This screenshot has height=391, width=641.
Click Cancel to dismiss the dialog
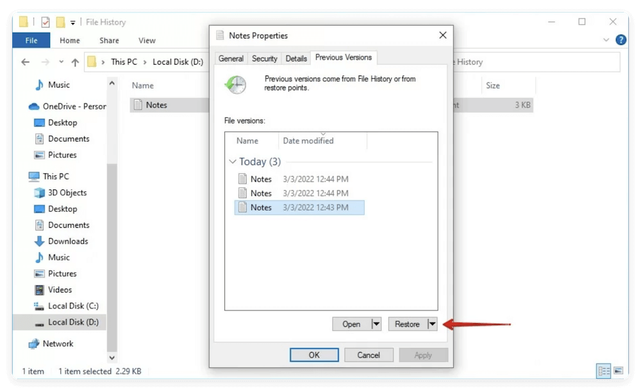(x=369, y=355)
